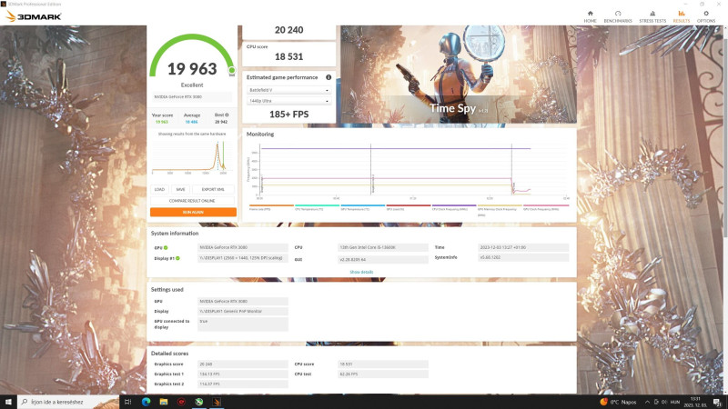Image resolution: width=728 pixels, height=409 pixels.
Task: Click the orange RUN AGAIN button
Action: (193, 212)
